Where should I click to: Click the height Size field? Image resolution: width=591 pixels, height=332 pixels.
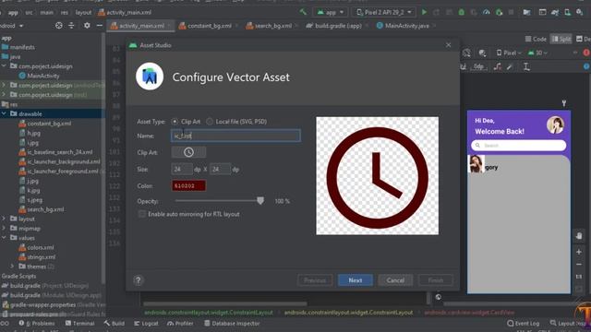coord(220,169)
